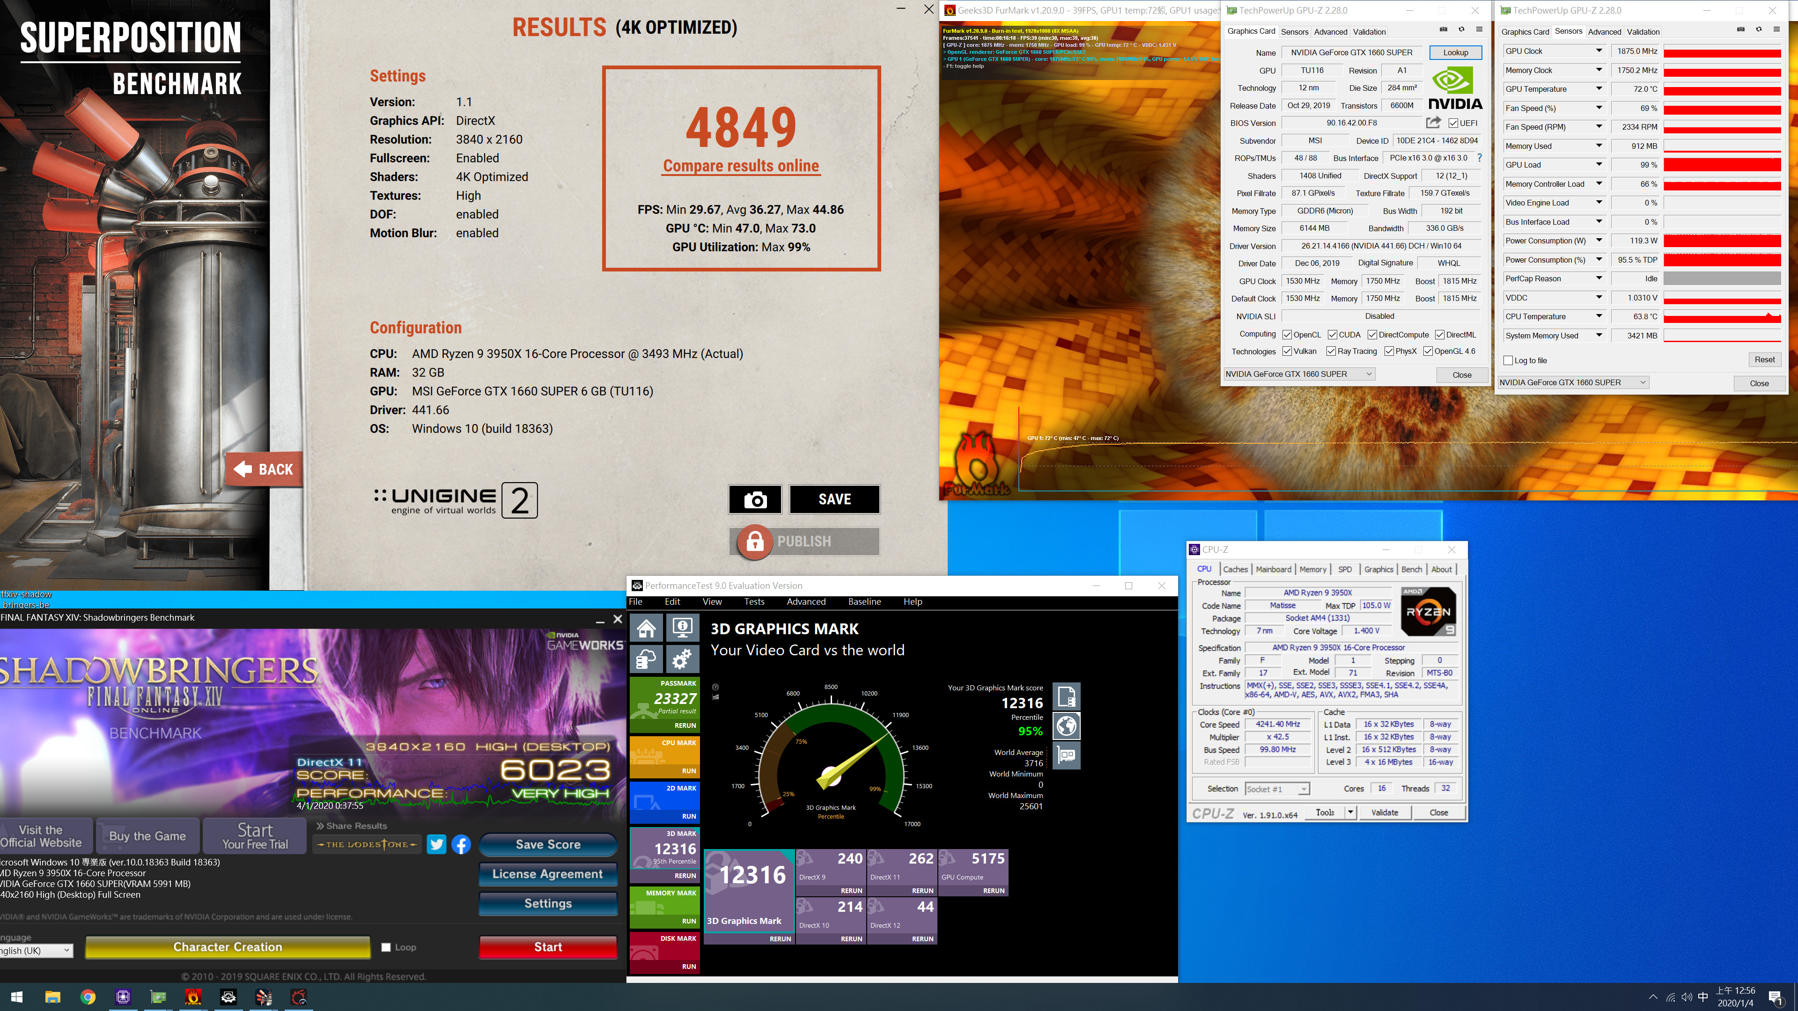The image size is (1798, 1011).
Task: Open GPU selector combo in GPU-Z Sensors window
Action: [1573, 382]
